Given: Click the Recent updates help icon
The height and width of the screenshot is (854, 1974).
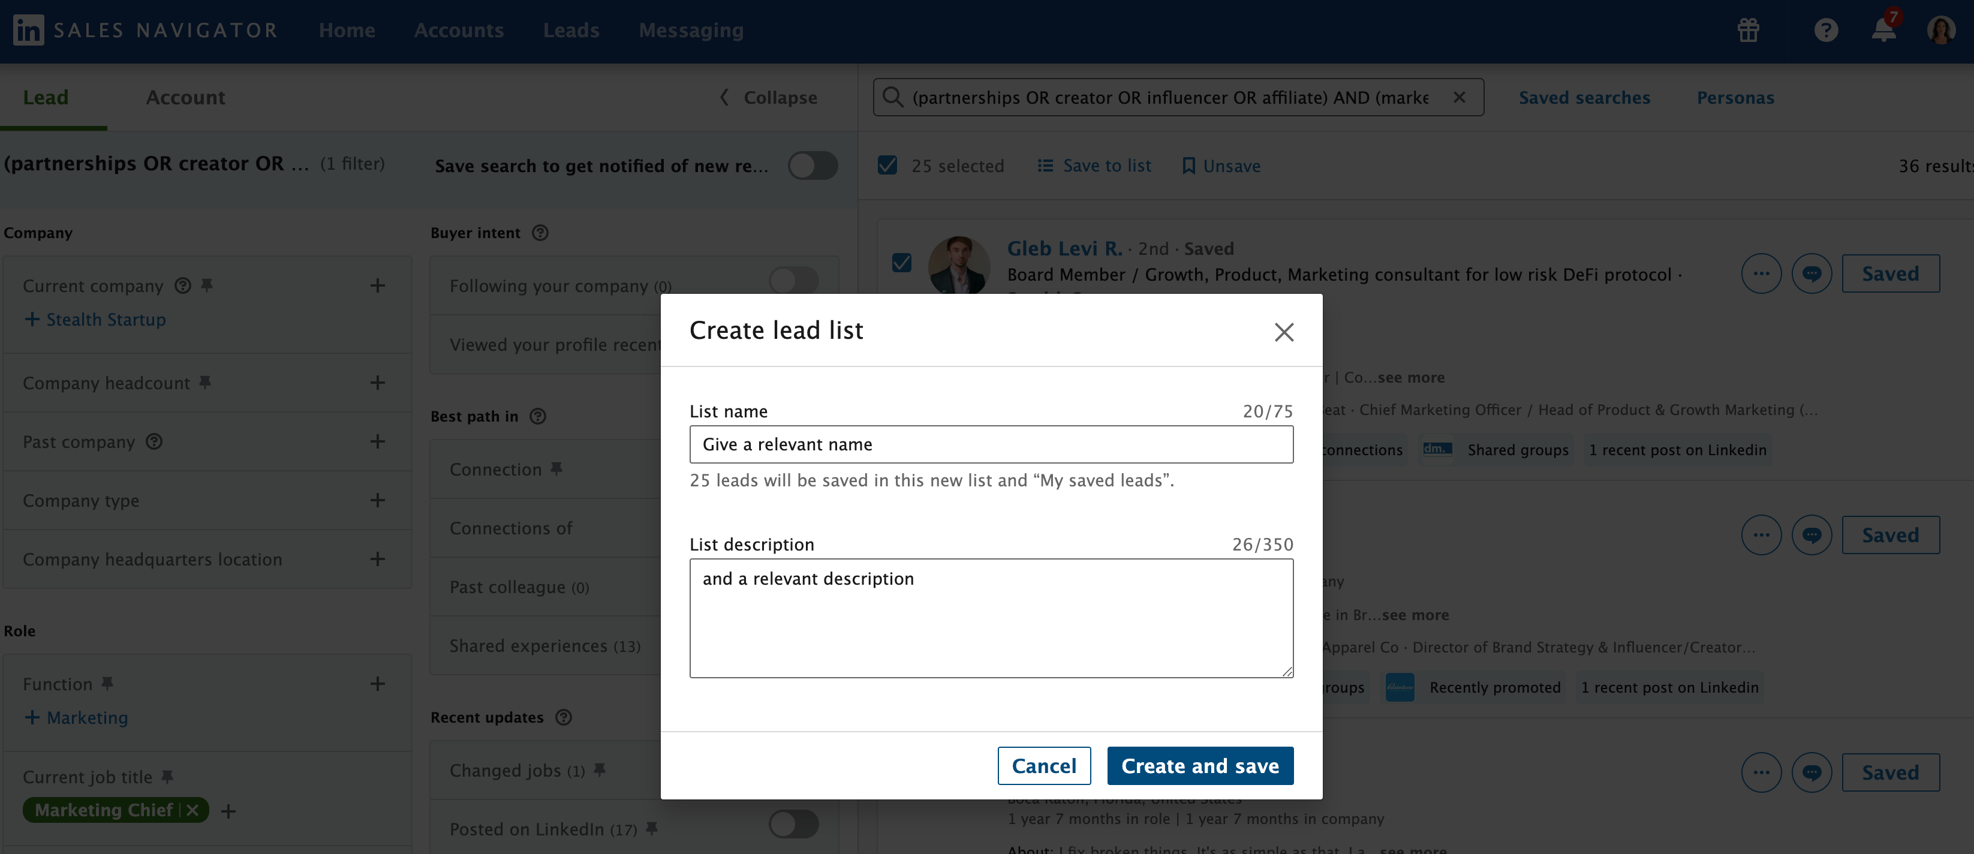Looking at the screenshot, I should tap(563, 717).
